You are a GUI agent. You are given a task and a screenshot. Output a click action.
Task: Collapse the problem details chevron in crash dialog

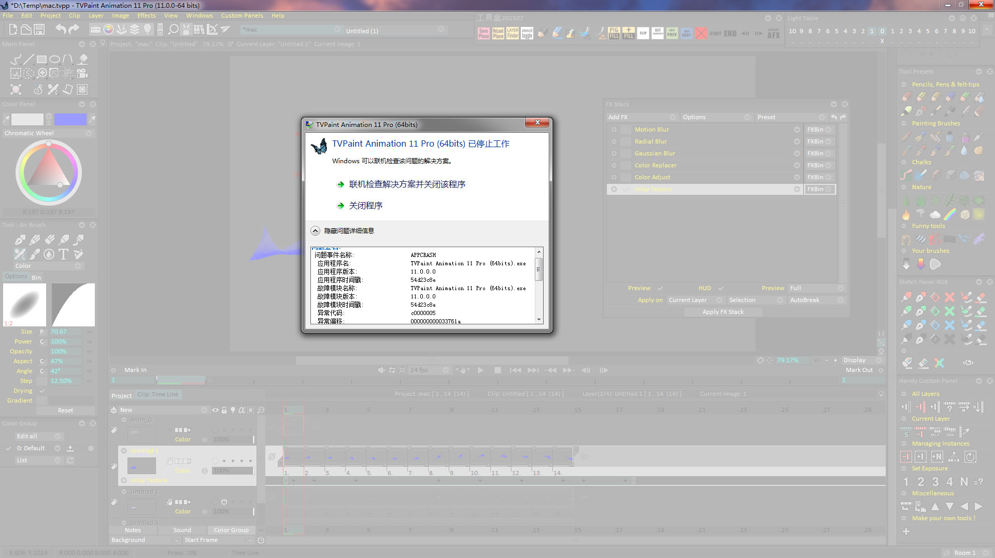[315, 231]
